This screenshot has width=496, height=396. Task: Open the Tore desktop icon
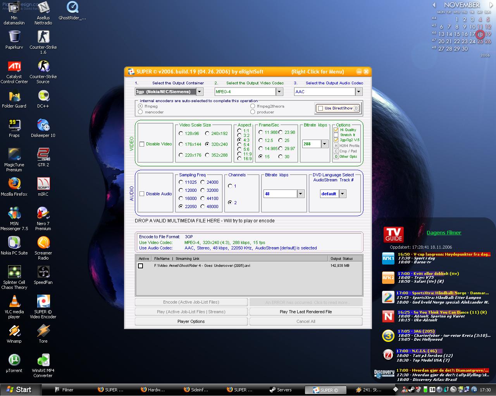[43, 334]
